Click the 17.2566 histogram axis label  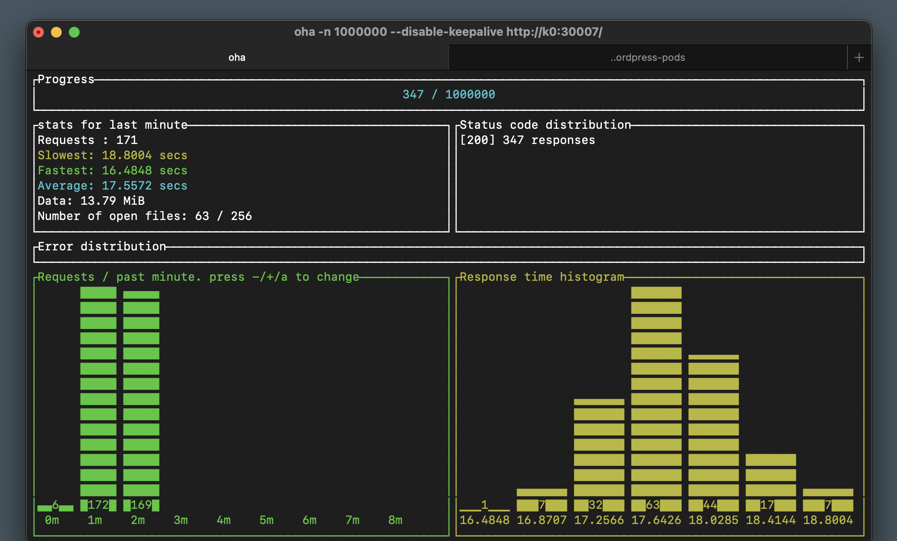[x=599, y=520]
